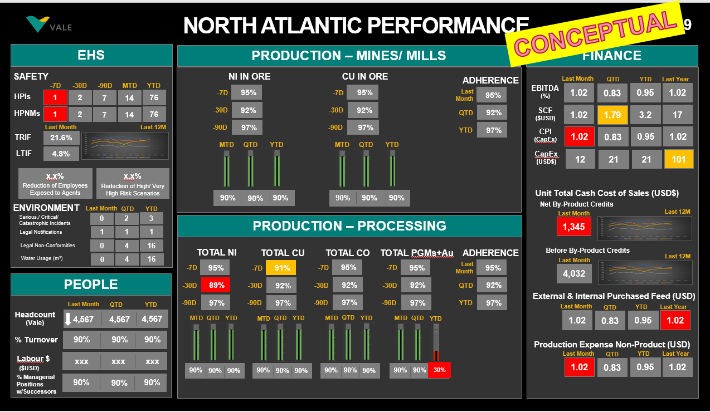Select the Headcount YTD value 4,567

(152, 319)
